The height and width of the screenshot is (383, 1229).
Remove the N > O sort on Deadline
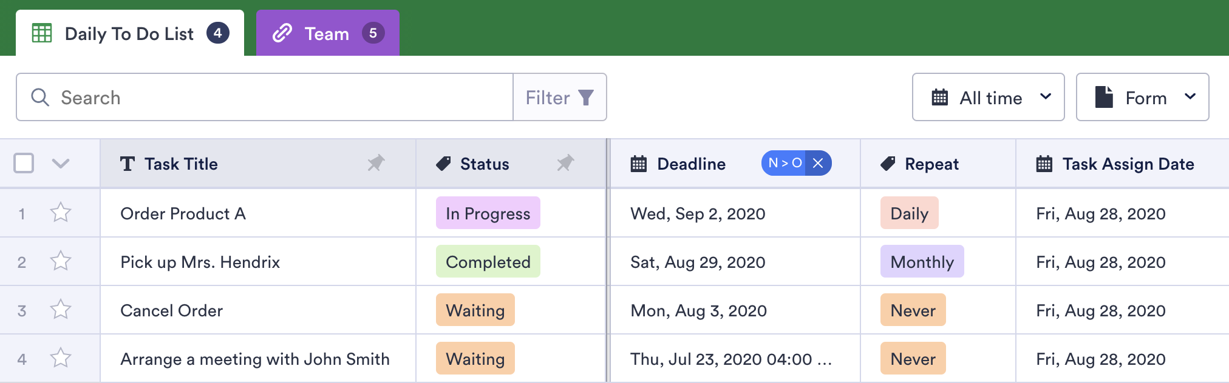coord(818,163)
